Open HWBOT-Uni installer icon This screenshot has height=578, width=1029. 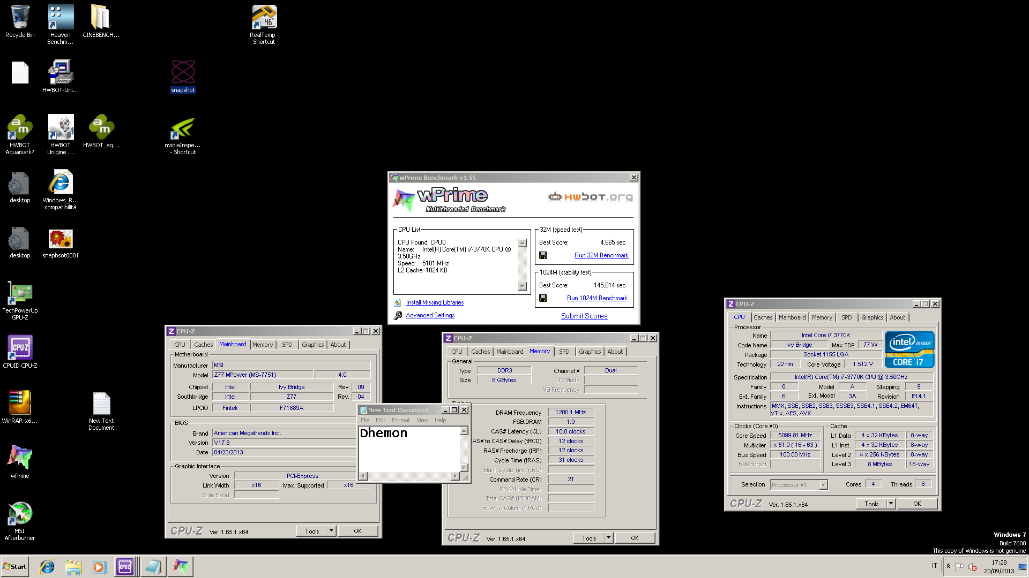pos(61,77)
